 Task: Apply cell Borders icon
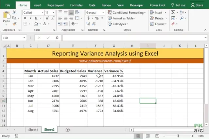tap(25, 24)
